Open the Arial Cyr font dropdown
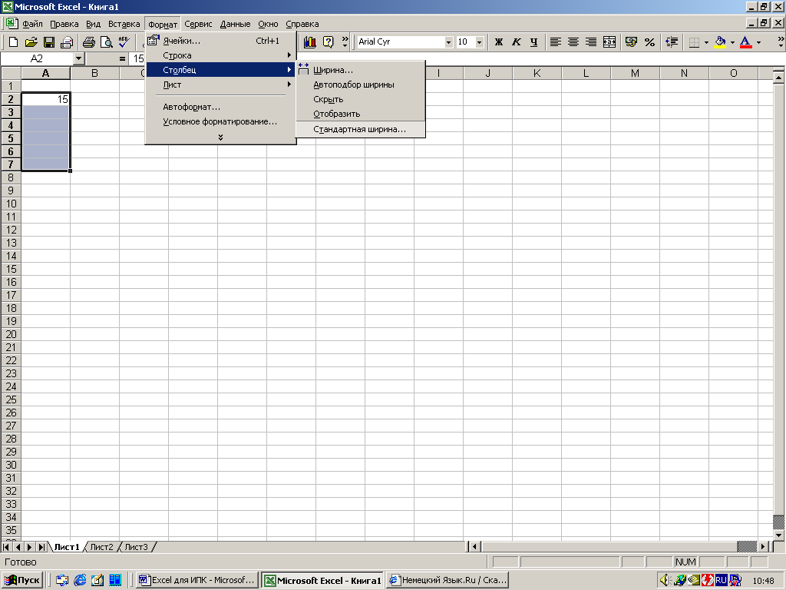 coord(448,42)
